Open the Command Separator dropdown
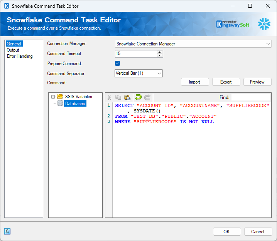Viewport: 277px width, 241px height. [139, 73]
